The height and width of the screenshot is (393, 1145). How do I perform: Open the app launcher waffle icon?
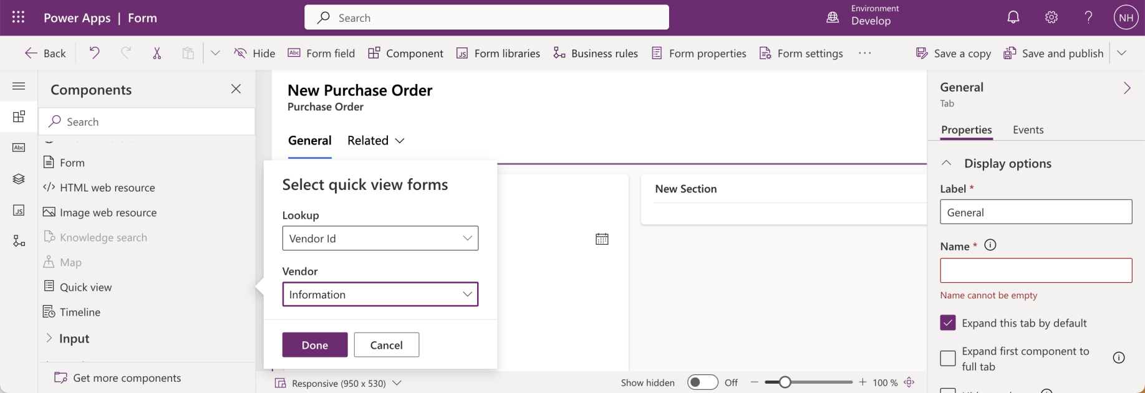pos(19,17)
